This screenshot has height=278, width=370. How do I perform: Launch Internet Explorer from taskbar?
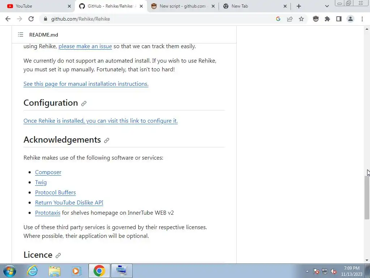point(32,271)
